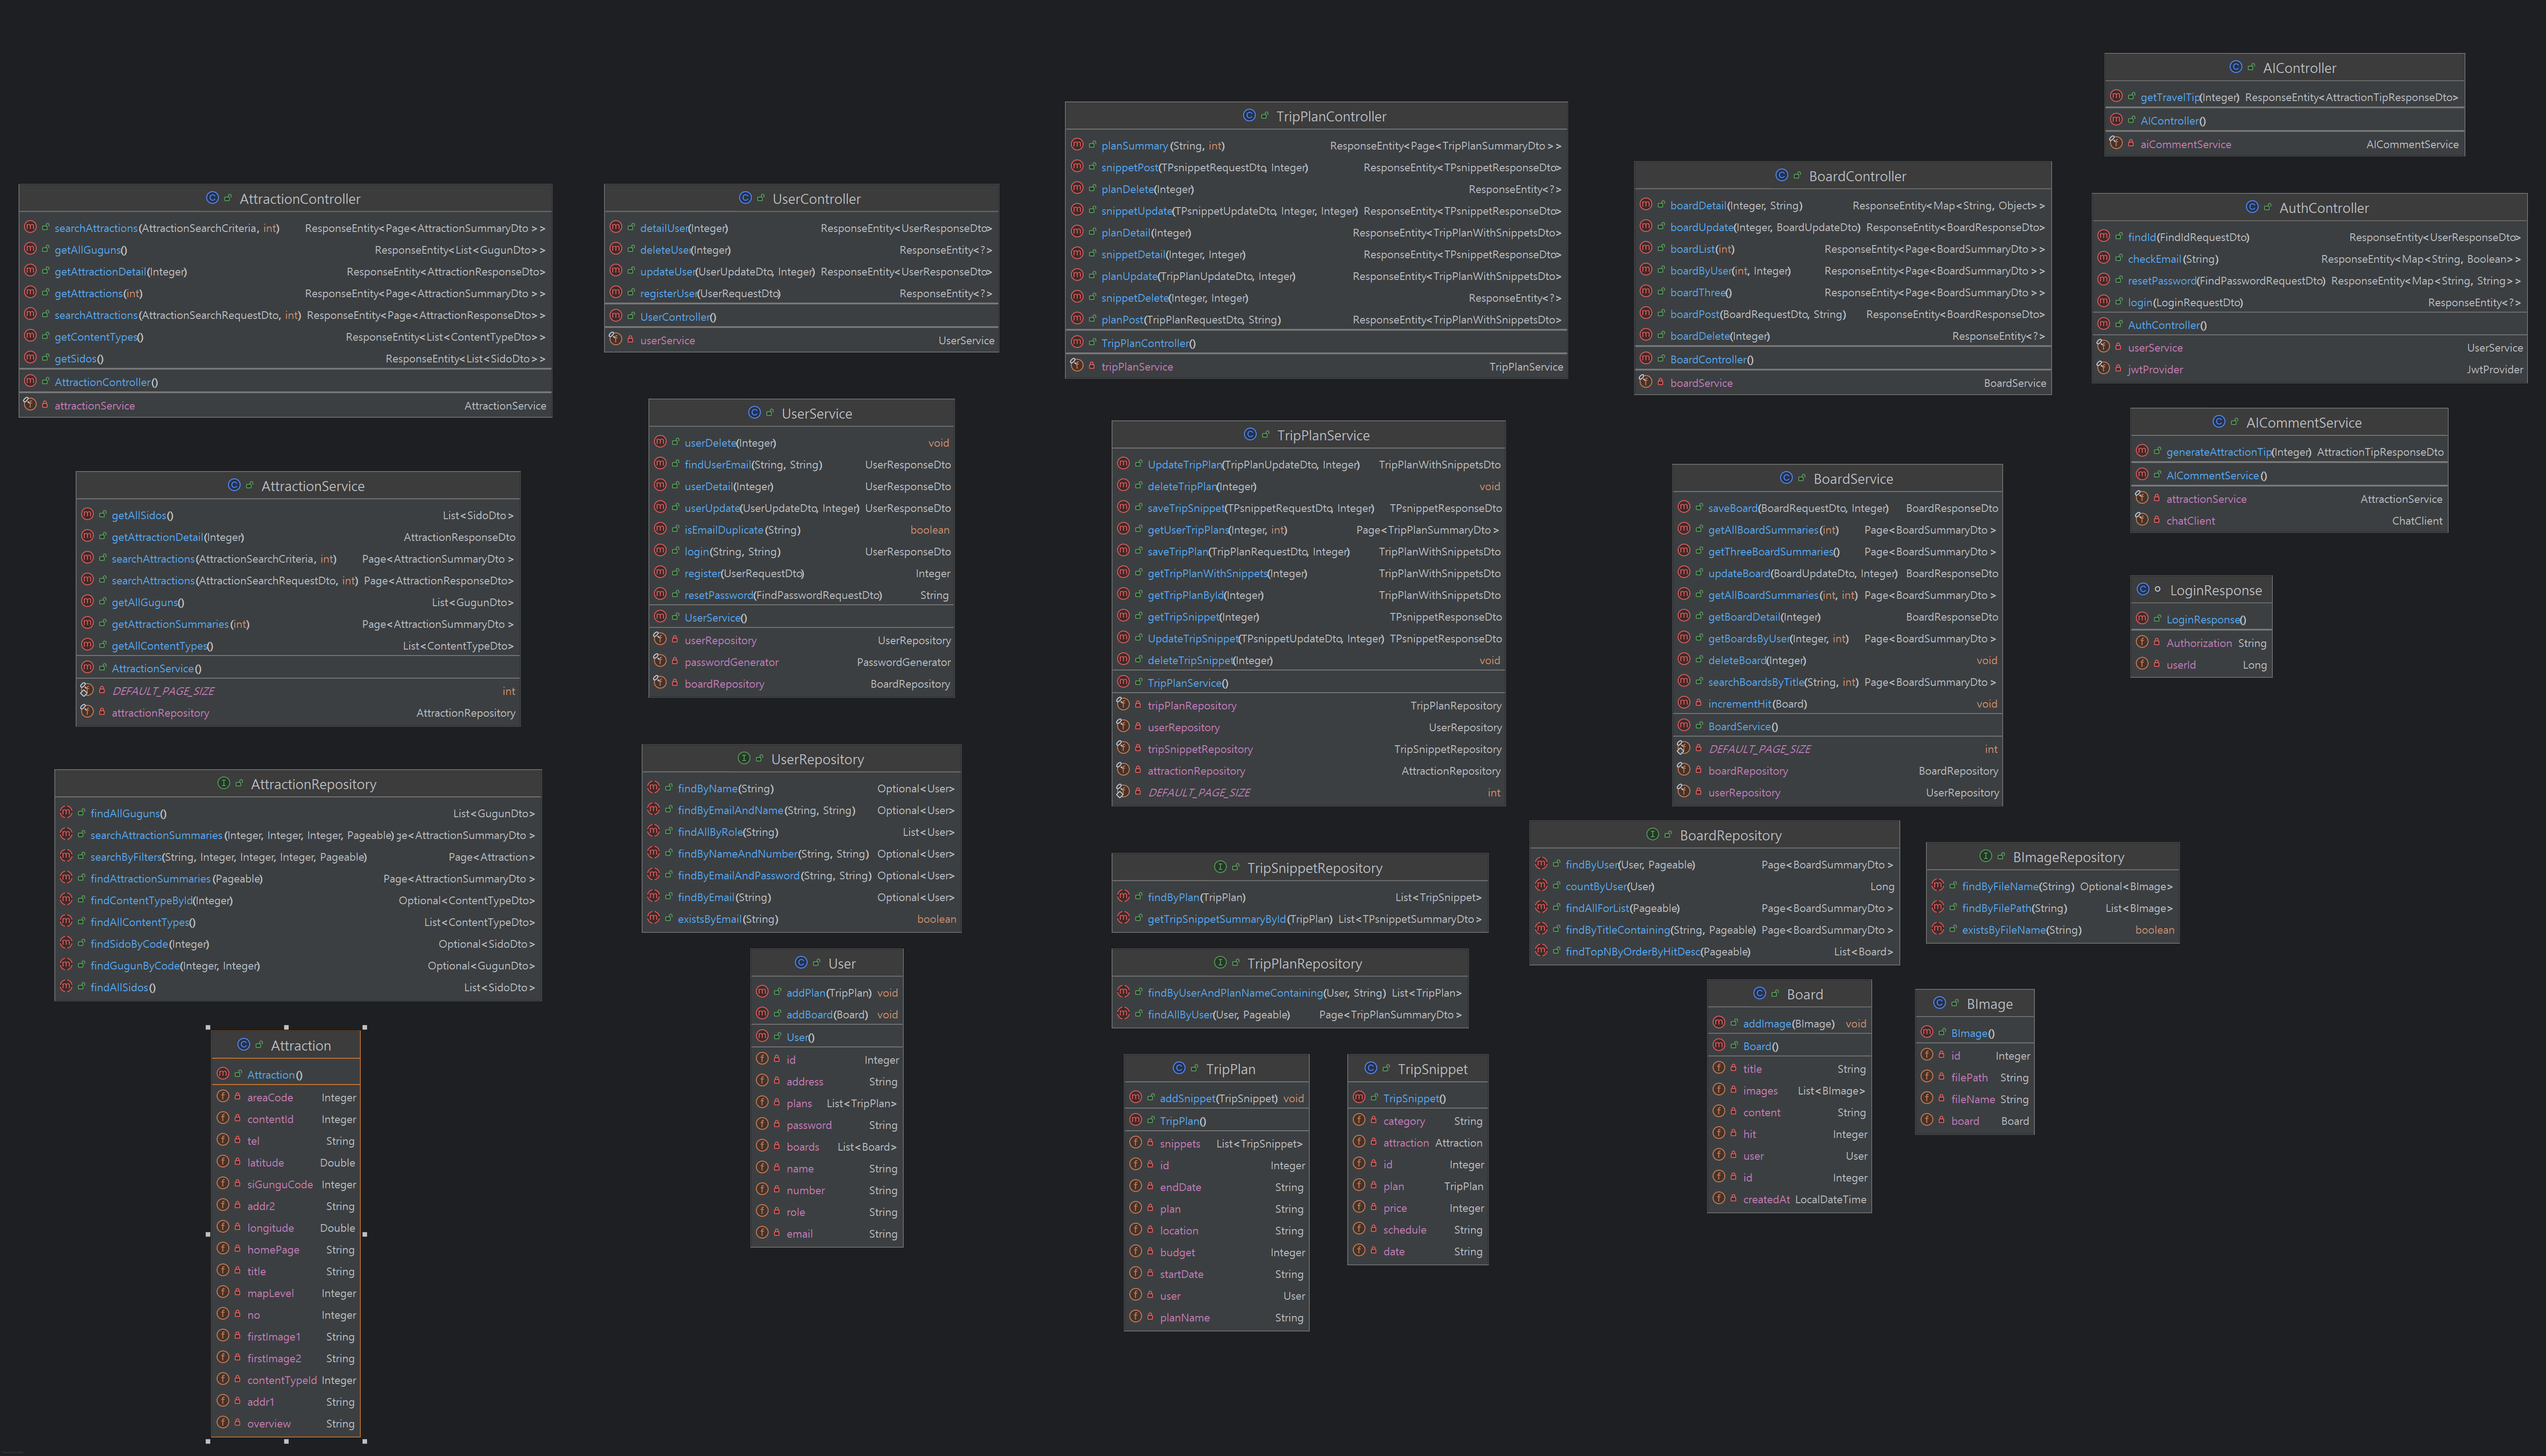Viewport: 2546px width, 1456px height.
Task: Click the class icon beside the TripPlan entity title
Action: click(1180, 1068)
